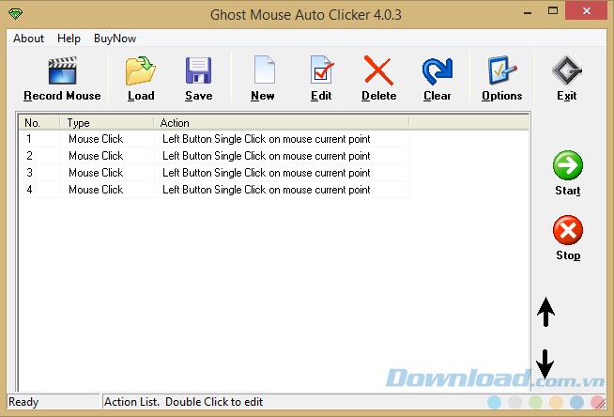Click Mouse Click type in row 1
This screenshot has width=614, height=417.
[x=96, y=139]
